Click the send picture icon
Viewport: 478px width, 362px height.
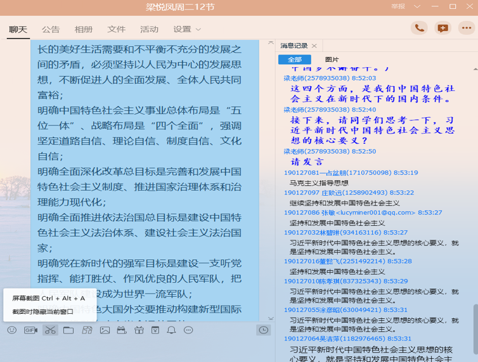pos(105,330)
